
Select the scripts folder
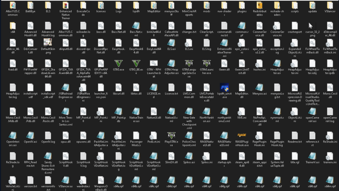pyautogui.click(x=295, y=5)
